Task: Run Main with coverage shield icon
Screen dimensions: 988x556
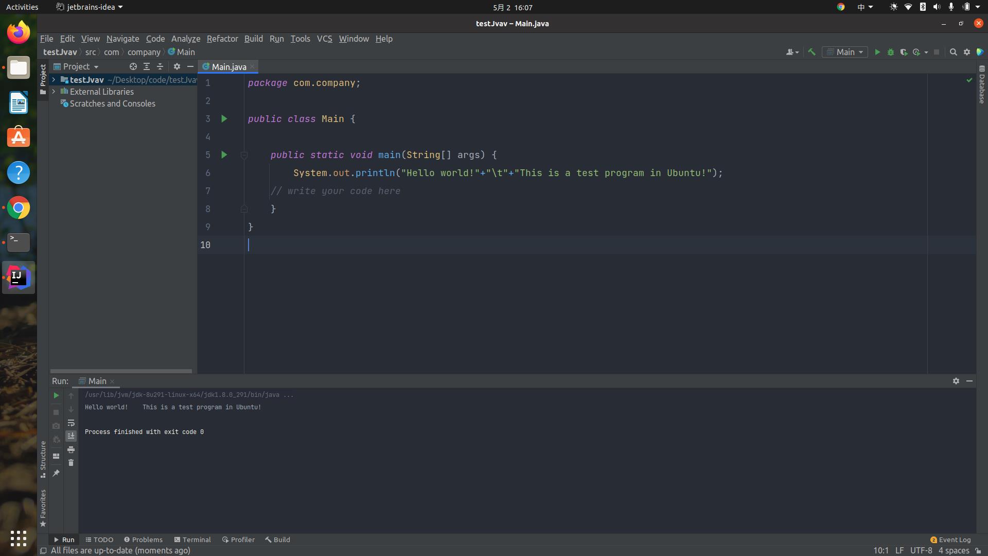Action: [x=904, y=52]
